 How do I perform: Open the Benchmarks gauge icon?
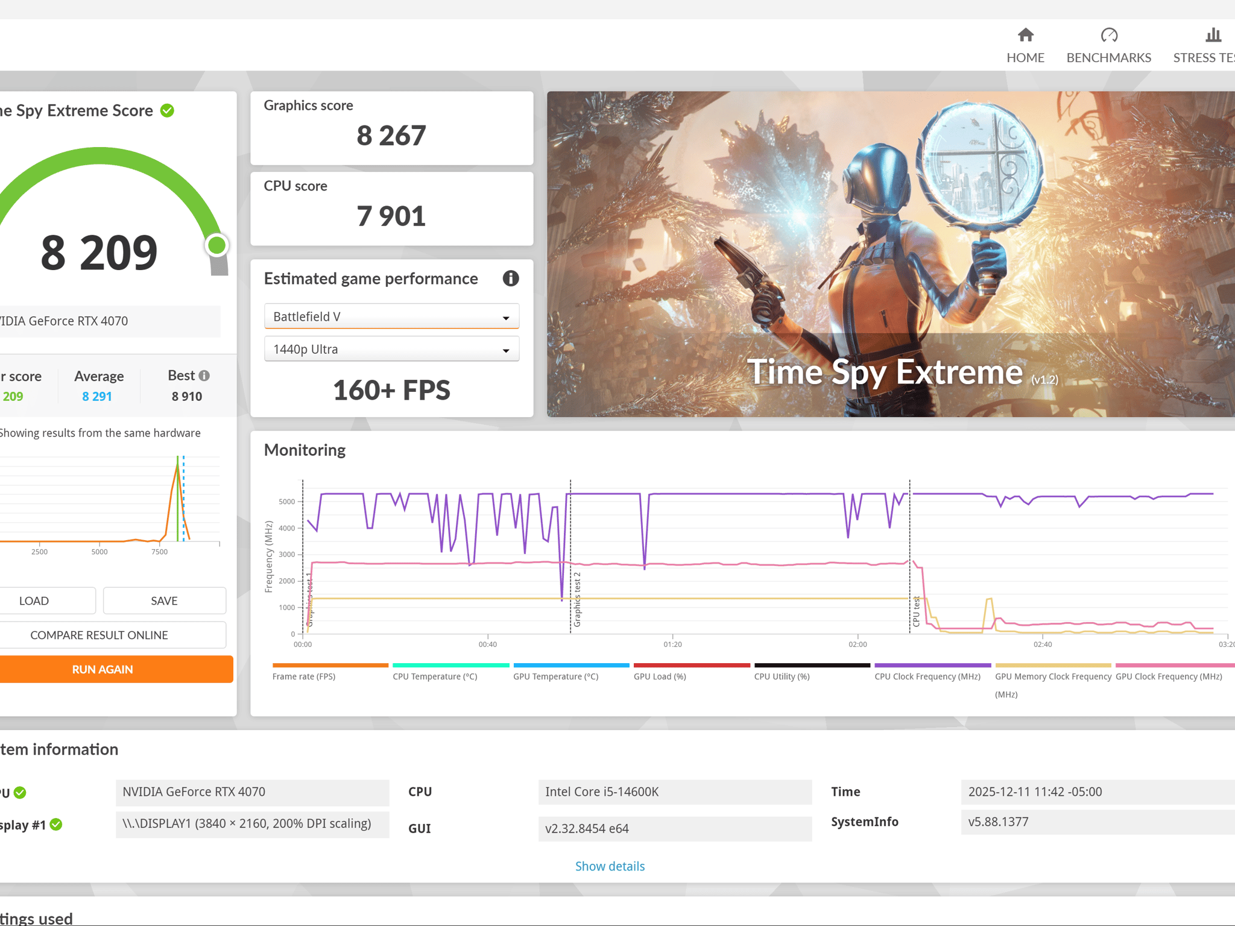coord(1108,35)
